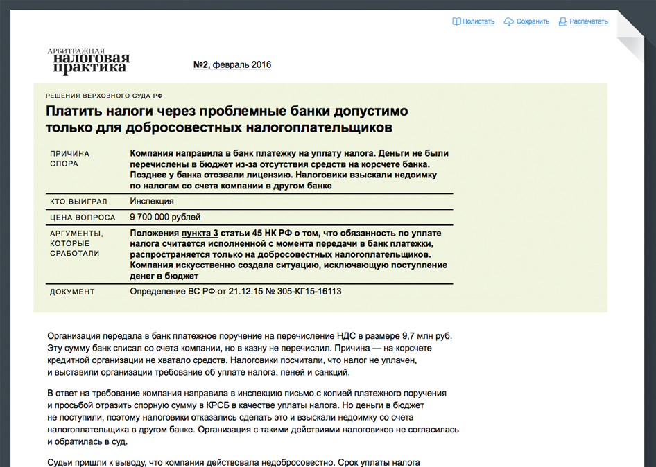Click the Кто выиграл row label
Screen dimensions: 656x467
tap(78, 202)
